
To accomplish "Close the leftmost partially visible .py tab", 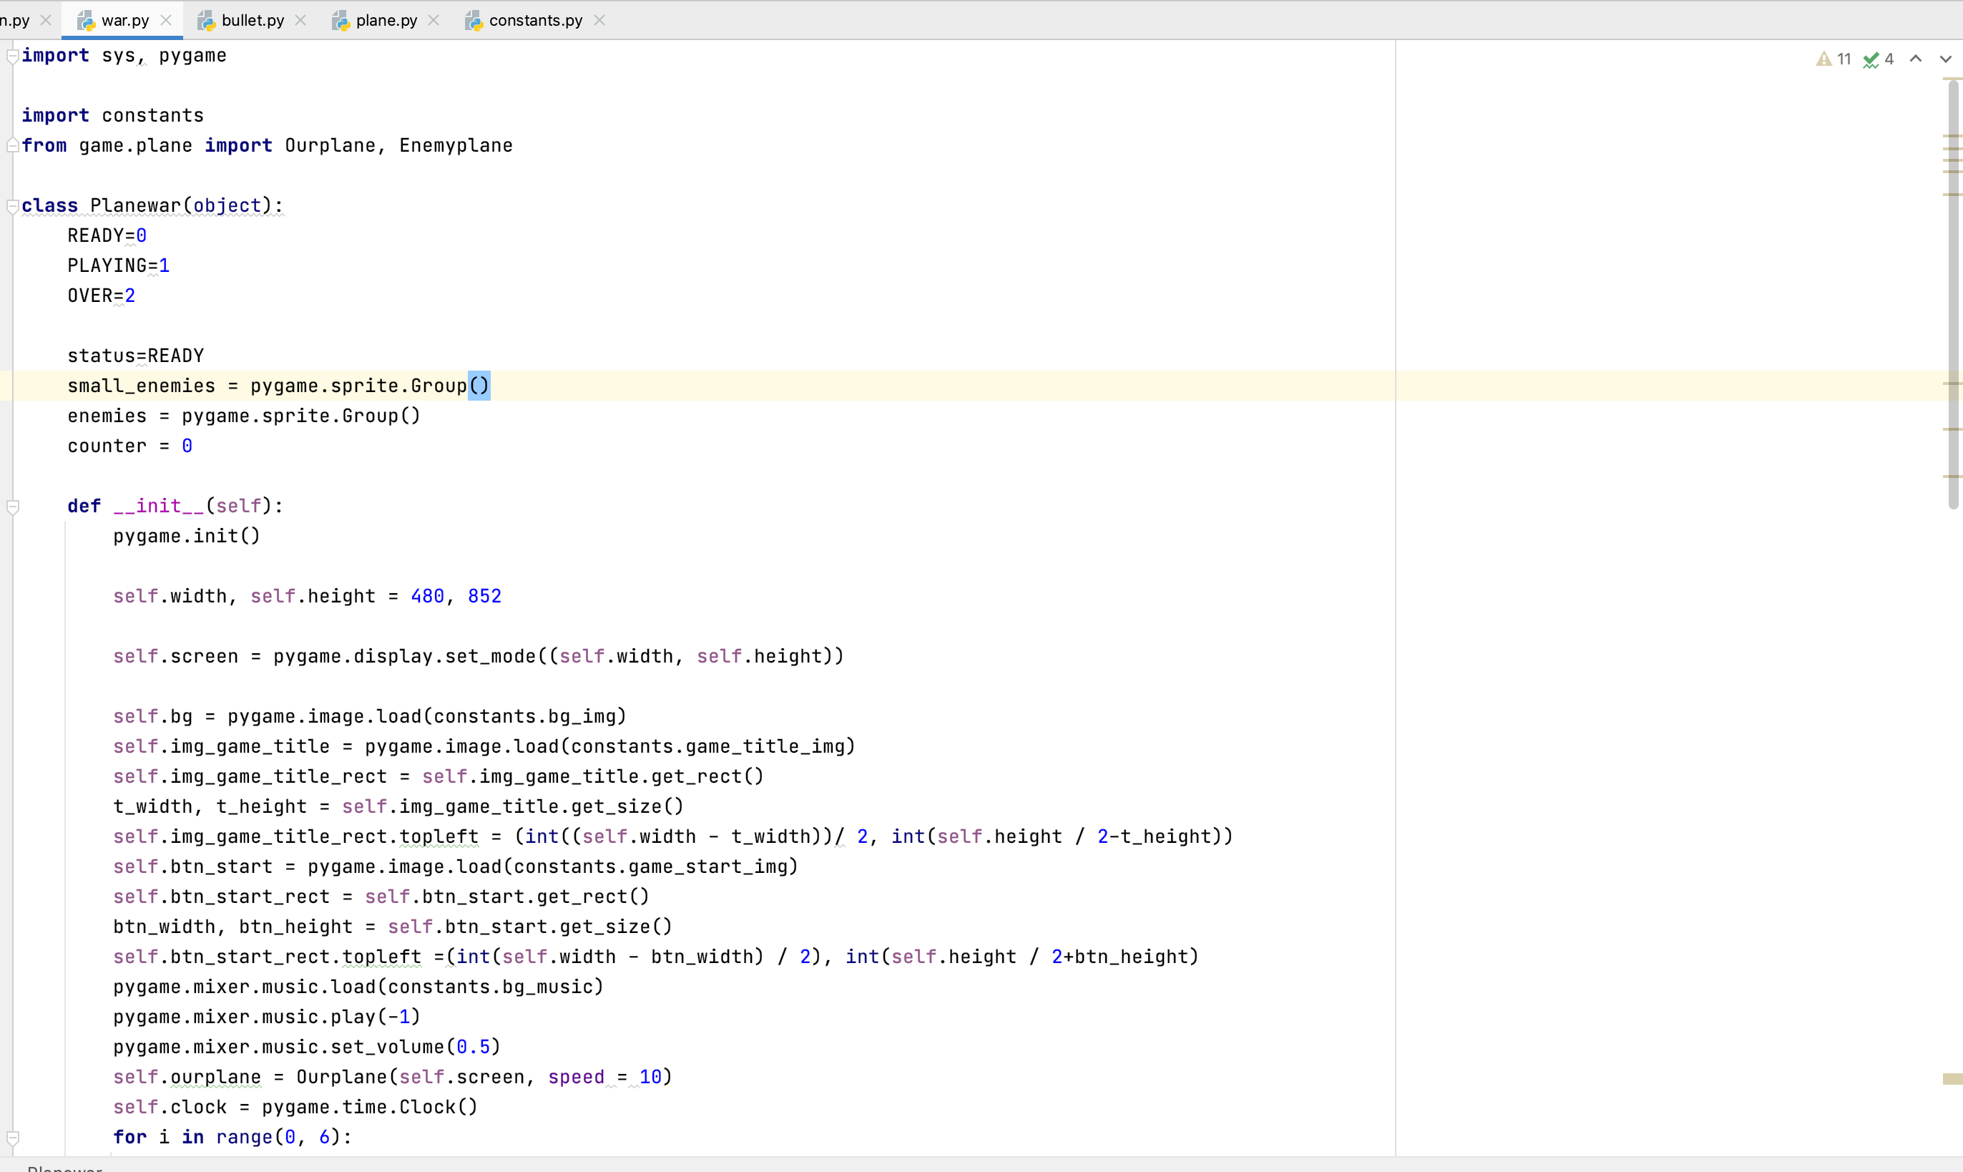I will point(46,21).
